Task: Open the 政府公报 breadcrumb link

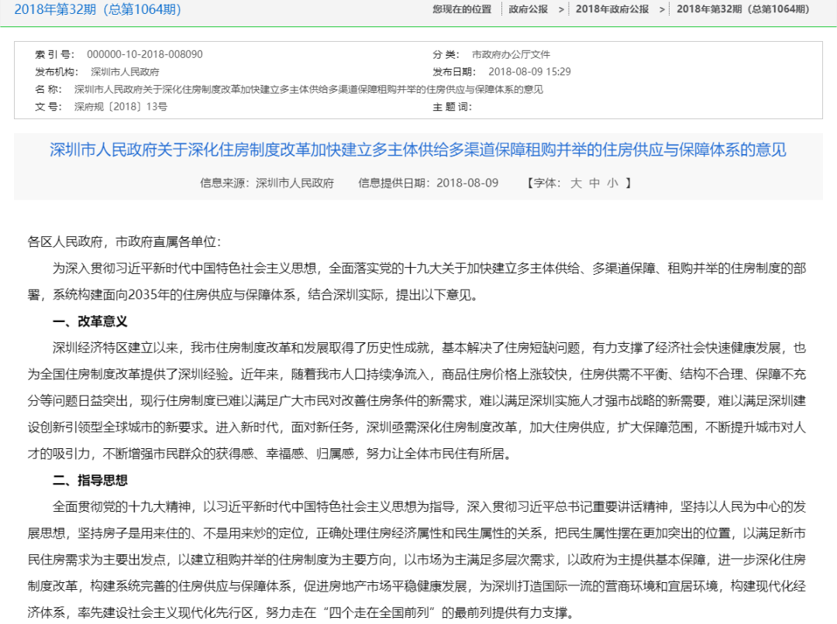Action: pos(528,9)
